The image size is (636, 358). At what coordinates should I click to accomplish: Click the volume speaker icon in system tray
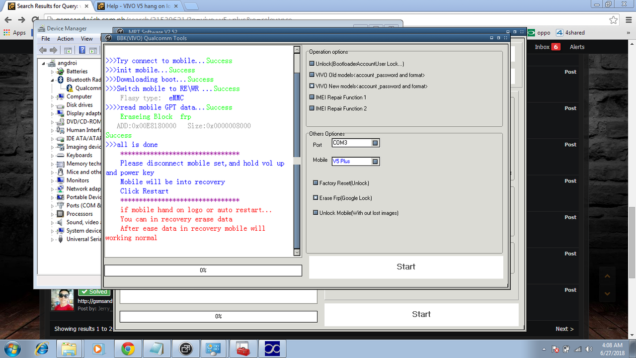click(x=588, y=349)
